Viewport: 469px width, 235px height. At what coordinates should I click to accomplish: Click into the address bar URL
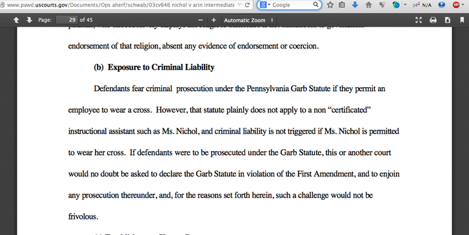[120, 5]
